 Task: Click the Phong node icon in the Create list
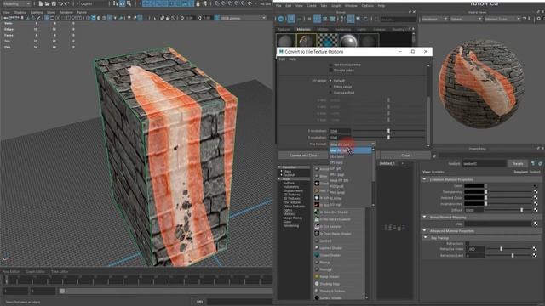pyautogui.click(x=317, y=263)
